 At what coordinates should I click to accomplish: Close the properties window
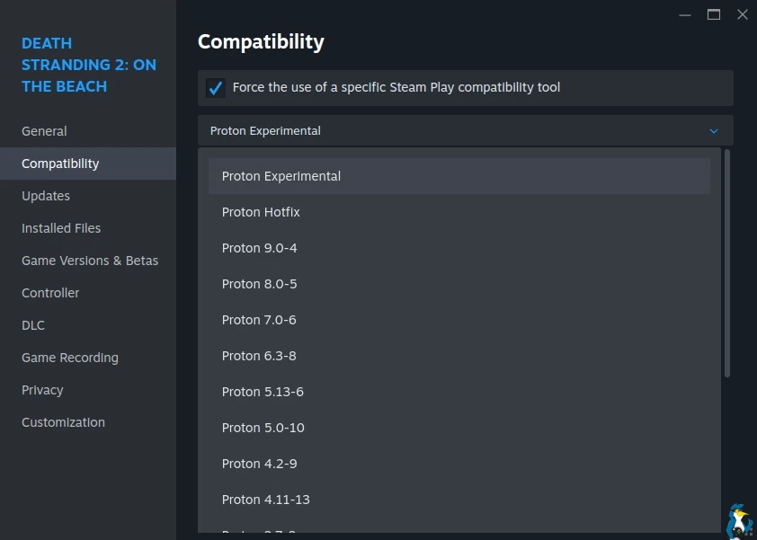[743, 14]
